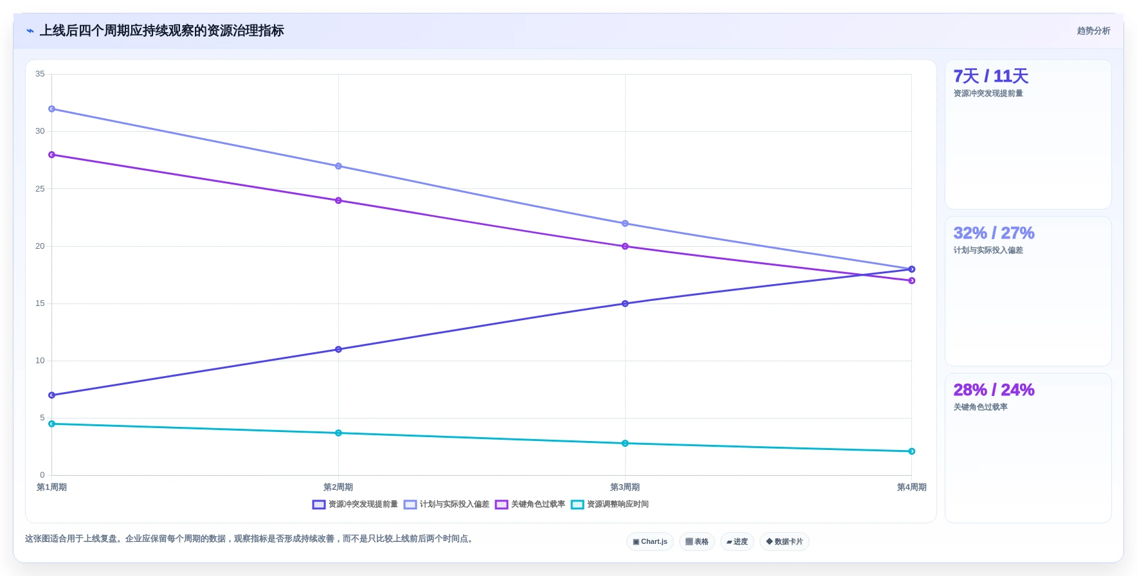
Task: Click the lightning icon beside the chart title
Action: tap(30, 31)
